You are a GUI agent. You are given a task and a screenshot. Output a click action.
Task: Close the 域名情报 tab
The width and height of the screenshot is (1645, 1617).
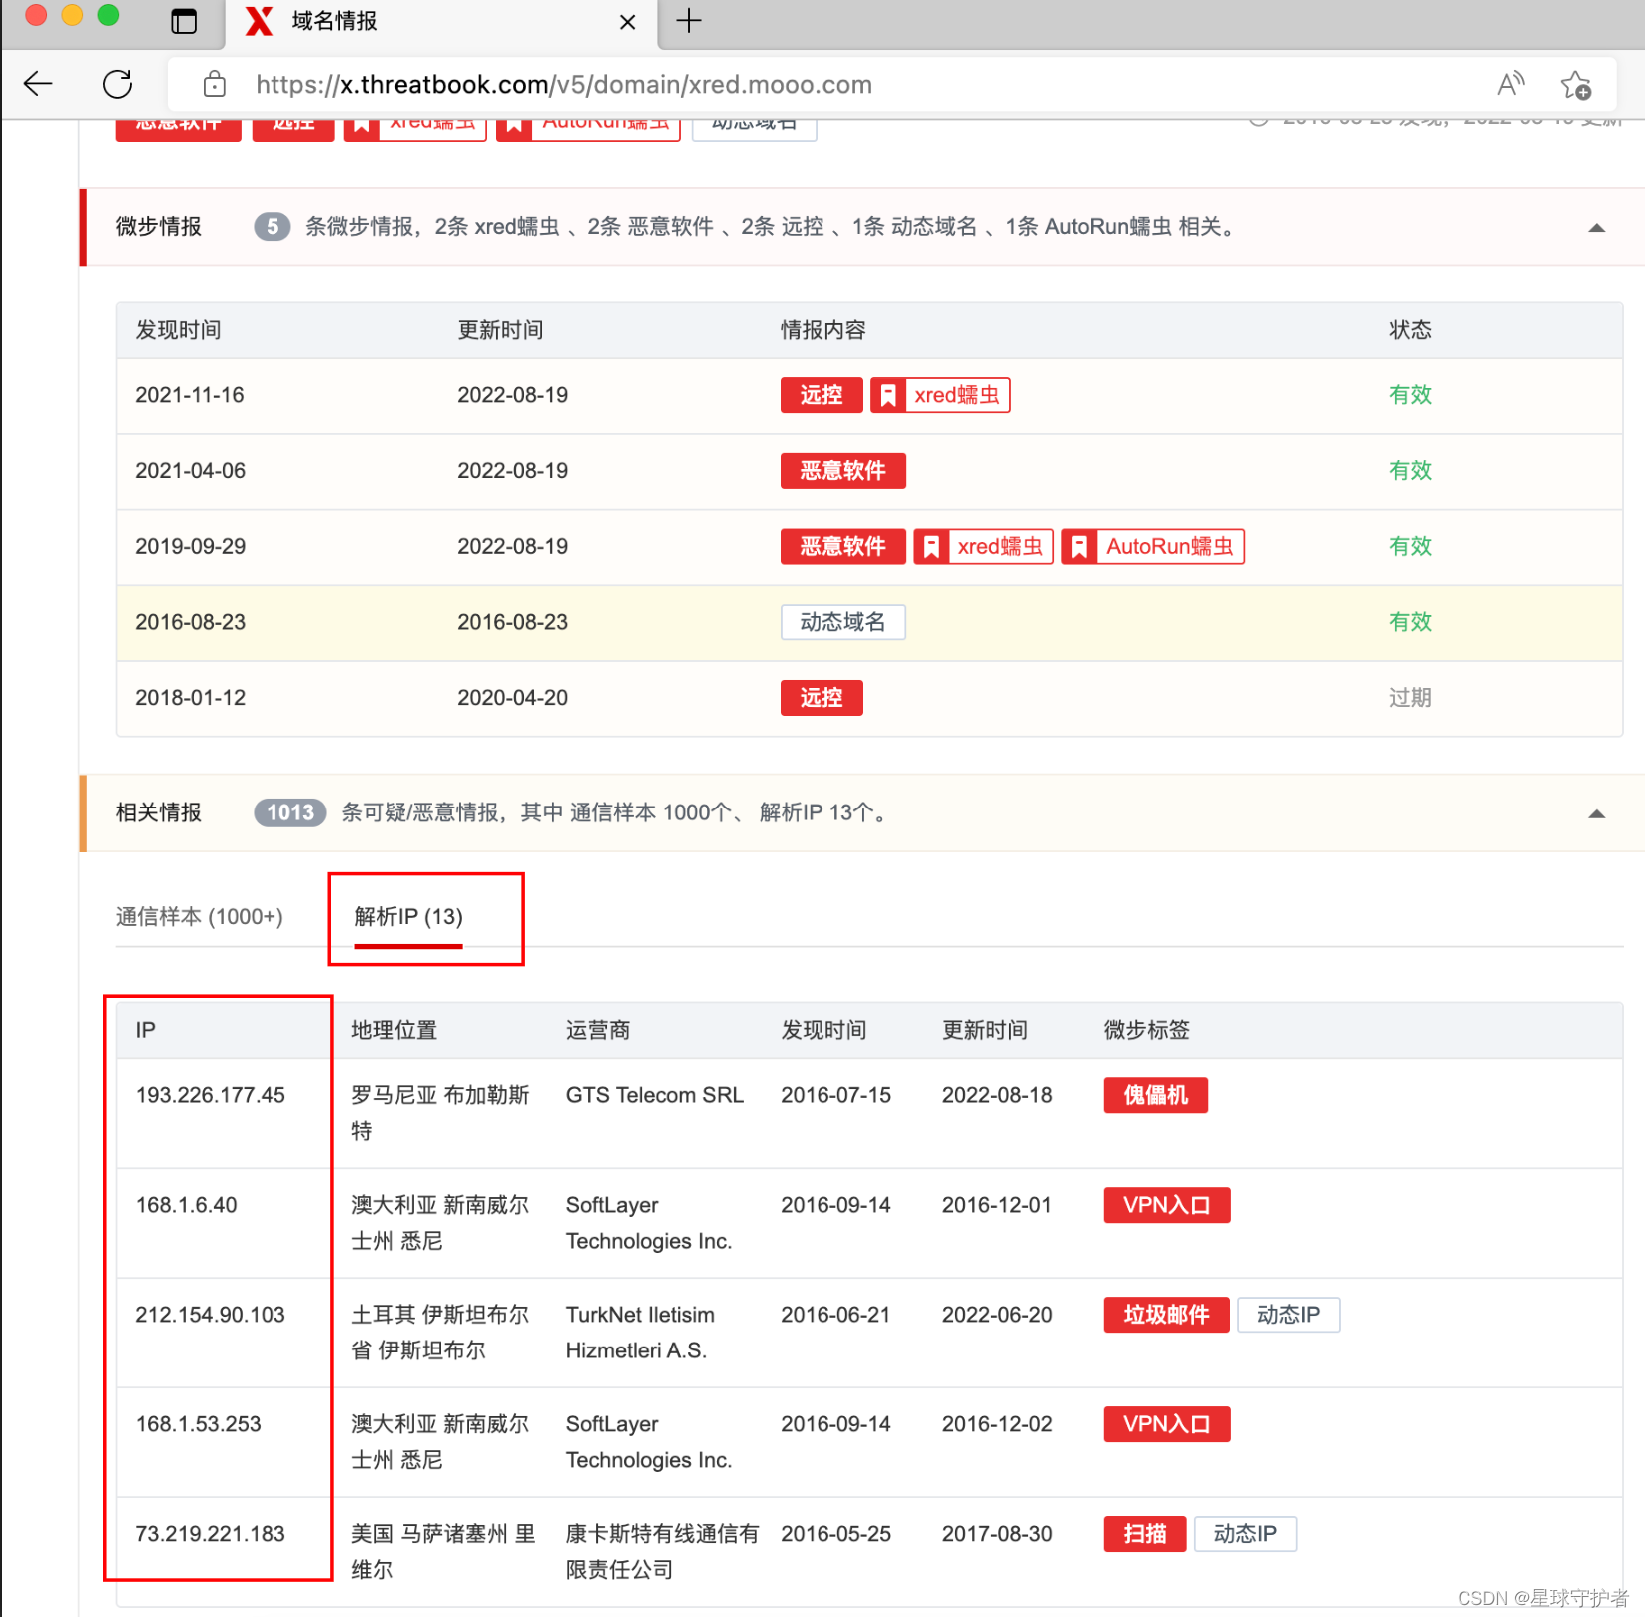pyautogui.click(x=627, y=22)
